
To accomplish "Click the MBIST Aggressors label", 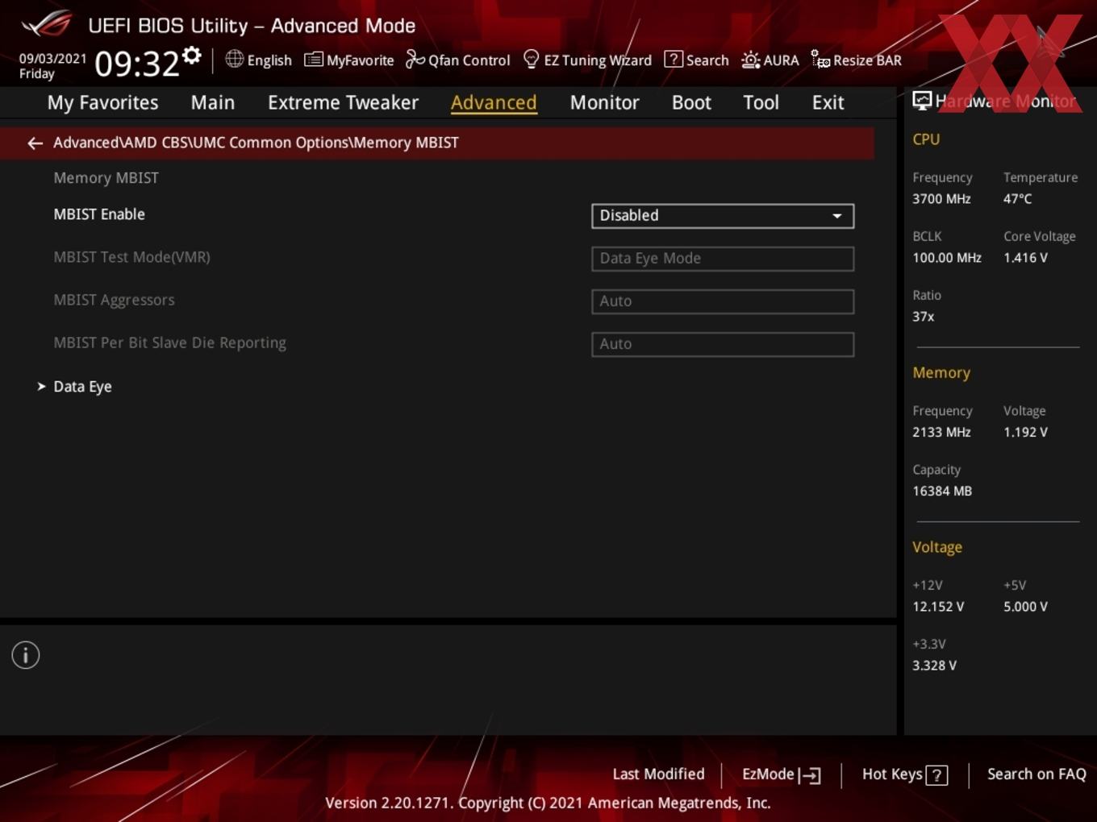I will 114,300.
